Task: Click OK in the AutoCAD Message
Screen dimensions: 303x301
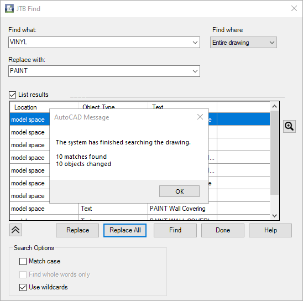Action: 179,191
